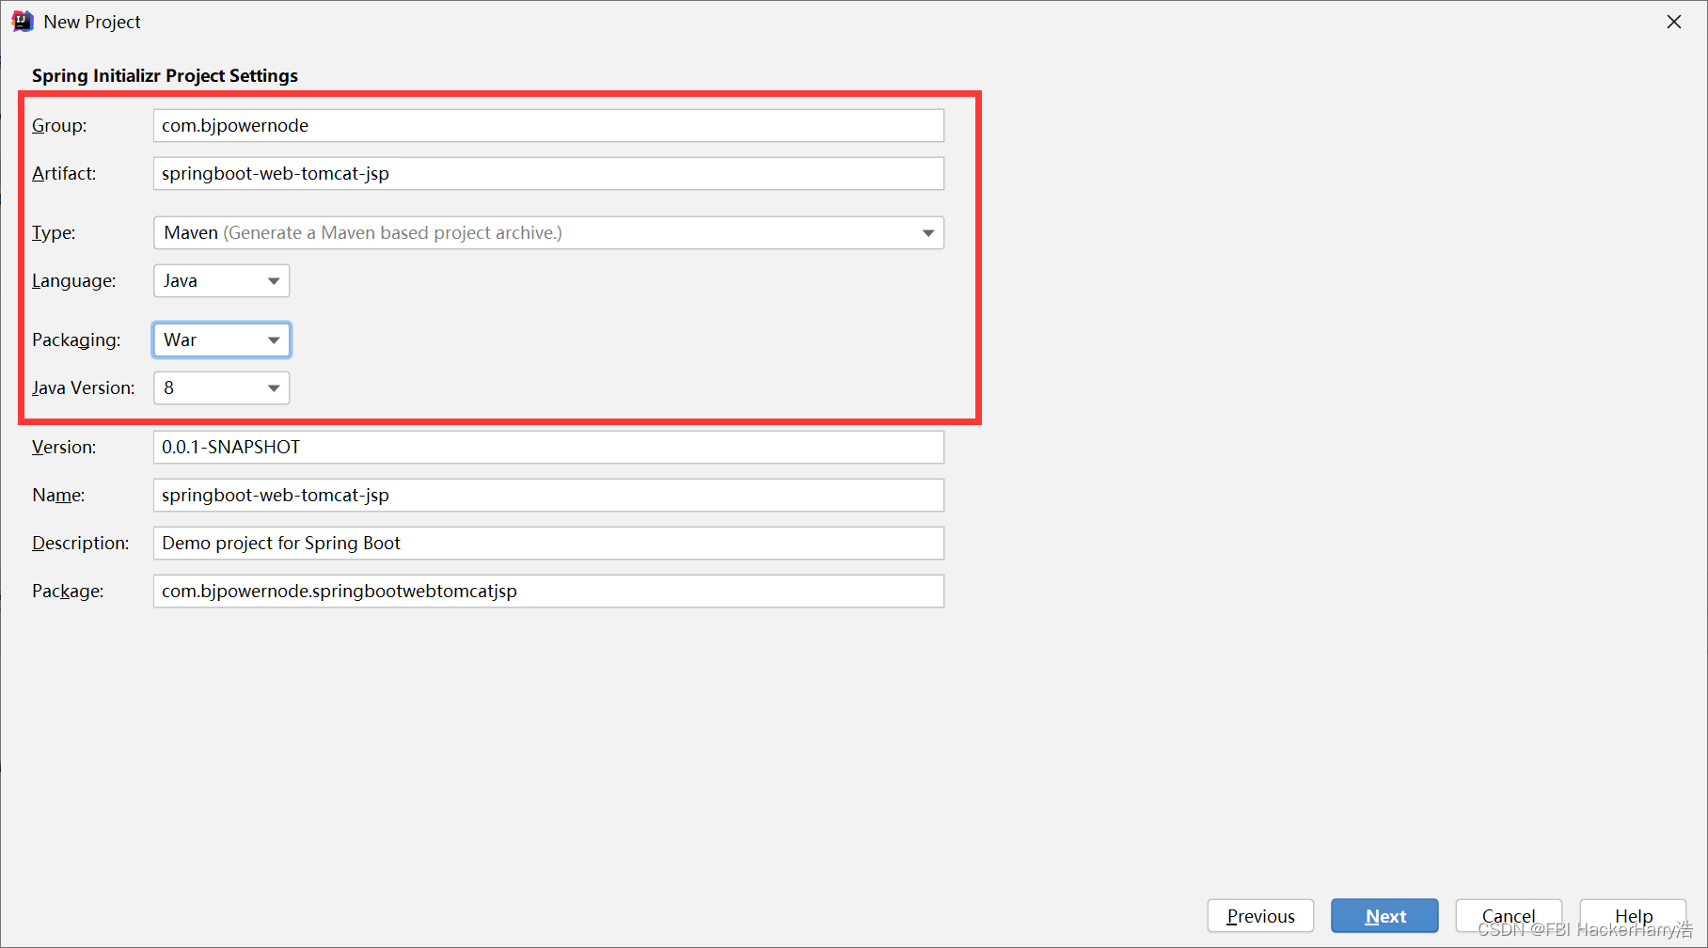Click the Artifact: label
This screenshot has width=1708, height=948.
64,173
